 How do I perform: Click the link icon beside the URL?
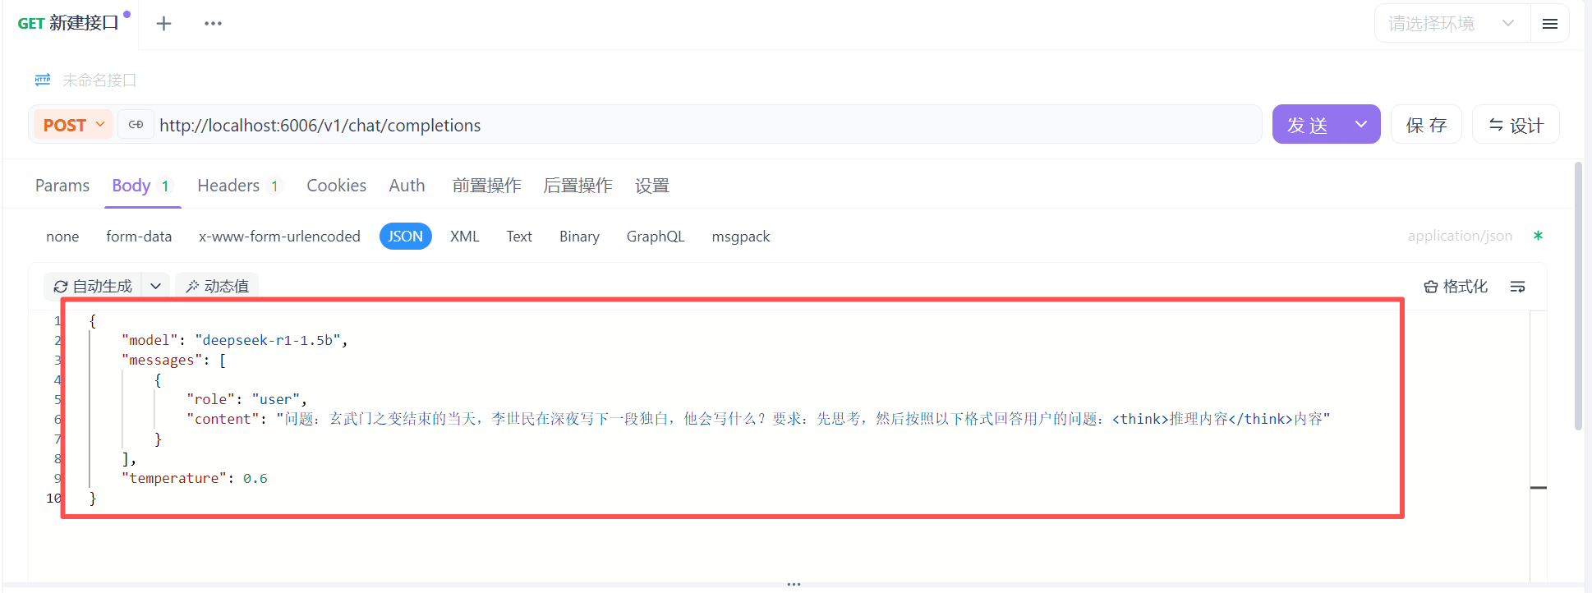pyautogui.click(x=136, y=125)
